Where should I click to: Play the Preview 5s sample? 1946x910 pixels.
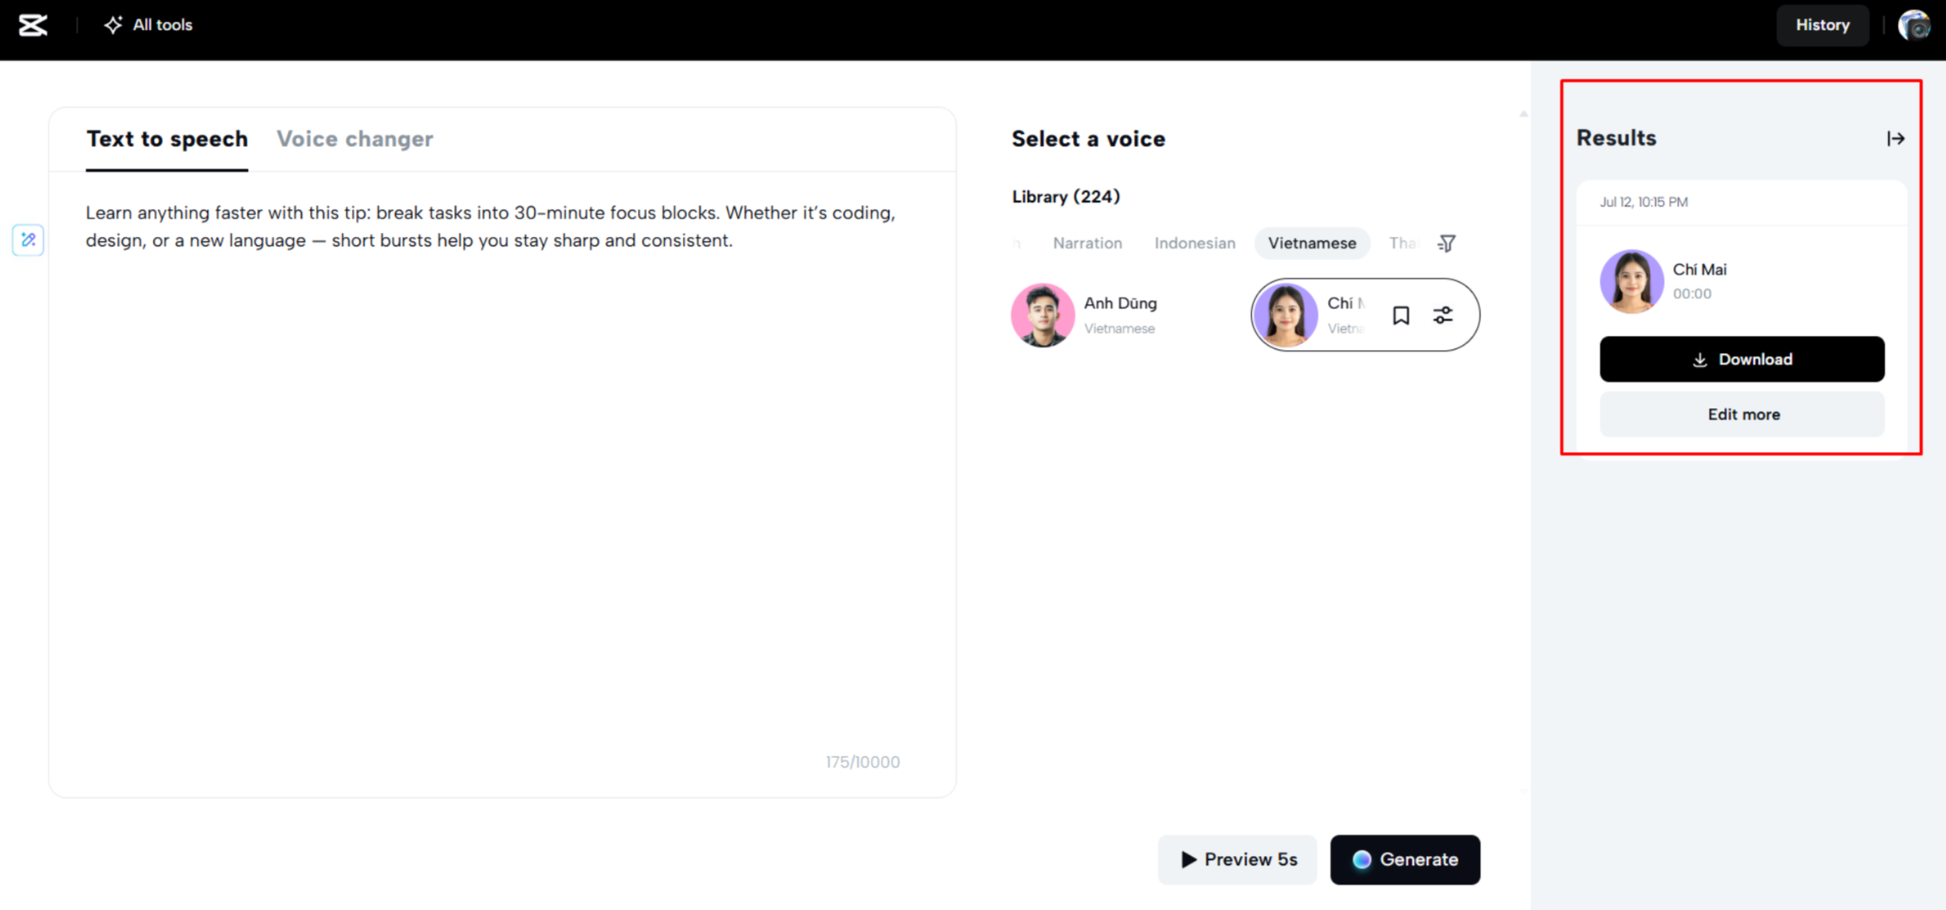tap(1237, 859)
